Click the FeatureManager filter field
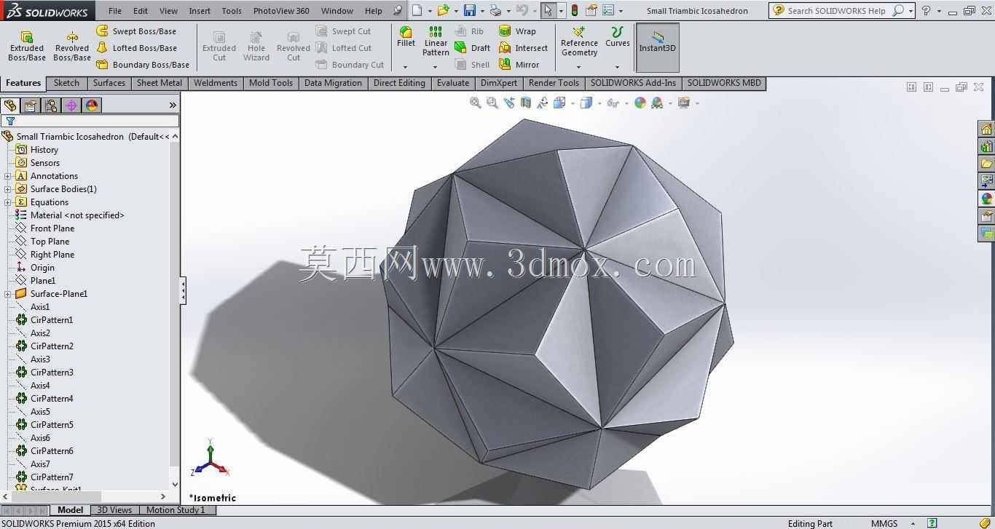995x529 pixels. 90,121
